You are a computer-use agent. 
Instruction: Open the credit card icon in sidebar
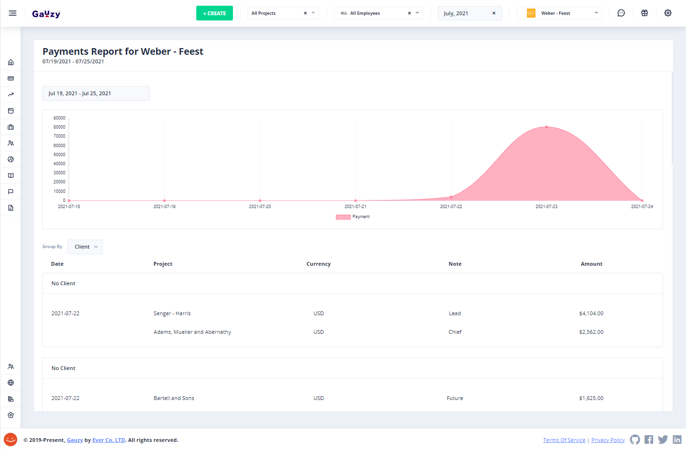[10, 79]
